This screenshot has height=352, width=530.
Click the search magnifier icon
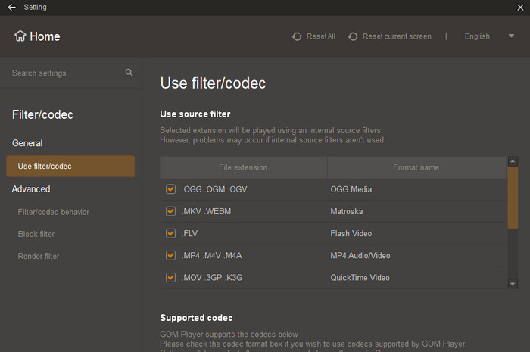[129, 73]
